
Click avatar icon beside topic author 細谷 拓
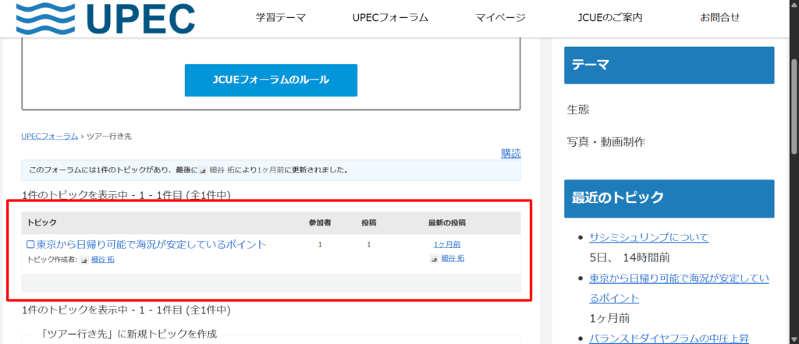coord(84,260)
